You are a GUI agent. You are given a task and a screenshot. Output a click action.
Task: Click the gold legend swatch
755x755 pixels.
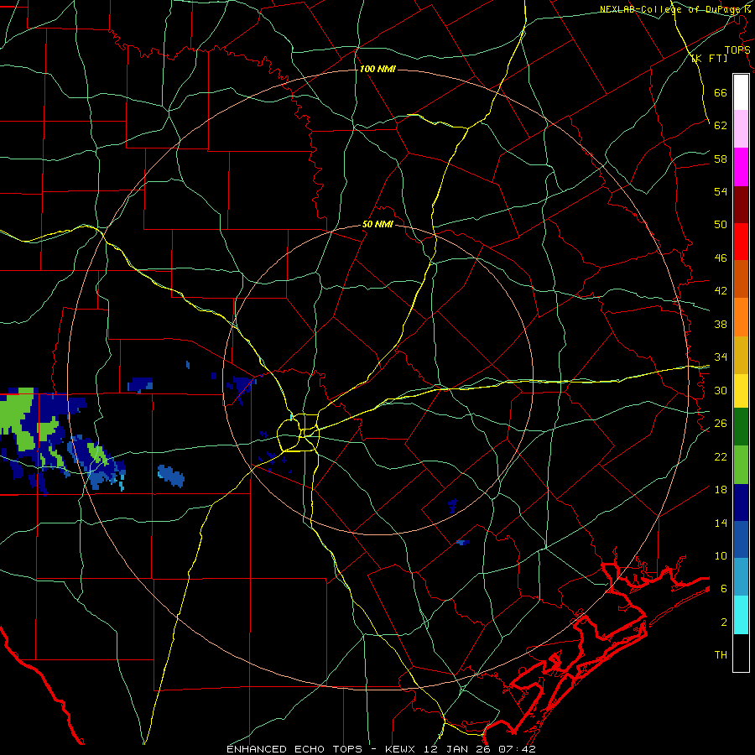coord(741,355)
